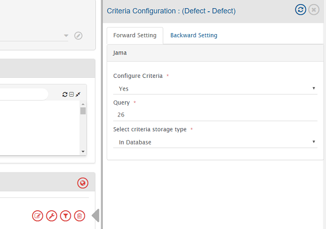Close the Criteria Configuration panel
The width and height of the screenshot is (326, 229).
click(x=314, y=10)
